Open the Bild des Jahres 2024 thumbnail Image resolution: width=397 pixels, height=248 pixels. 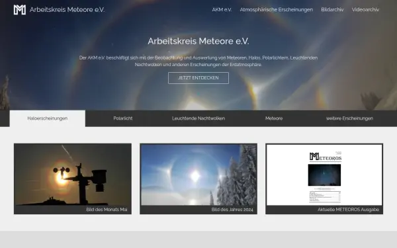click(198, 175)
